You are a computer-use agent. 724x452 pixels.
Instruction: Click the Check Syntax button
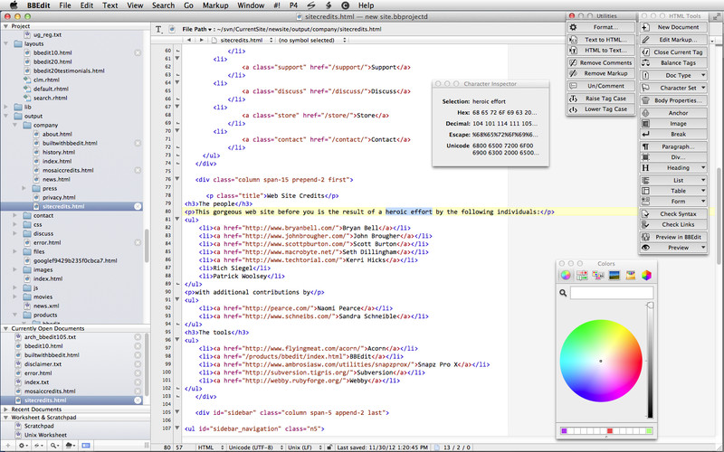[678, 213]
